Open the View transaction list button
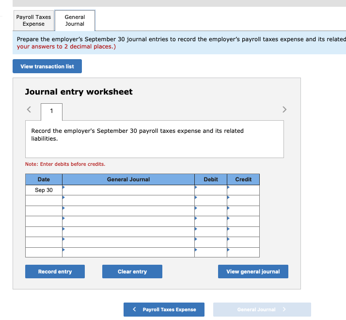This screenshot has width=346, height=320. click(x=47, y=66)
